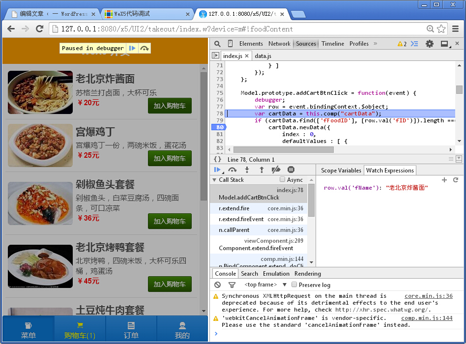Viewport: 466px width, 344px height.
Task: Toggle pause-on-exceptions icon
Action: coord(291,170)
